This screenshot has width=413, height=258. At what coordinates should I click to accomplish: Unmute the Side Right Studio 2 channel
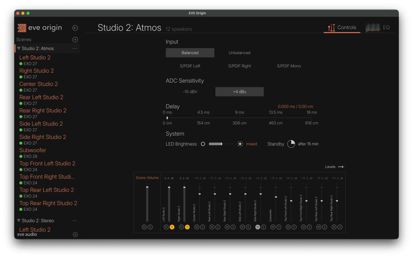258,227
